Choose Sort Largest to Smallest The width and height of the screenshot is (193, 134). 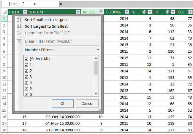click(46, 26)
